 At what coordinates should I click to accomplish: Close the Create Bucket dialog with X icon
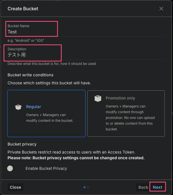click(x=161, y=9)
